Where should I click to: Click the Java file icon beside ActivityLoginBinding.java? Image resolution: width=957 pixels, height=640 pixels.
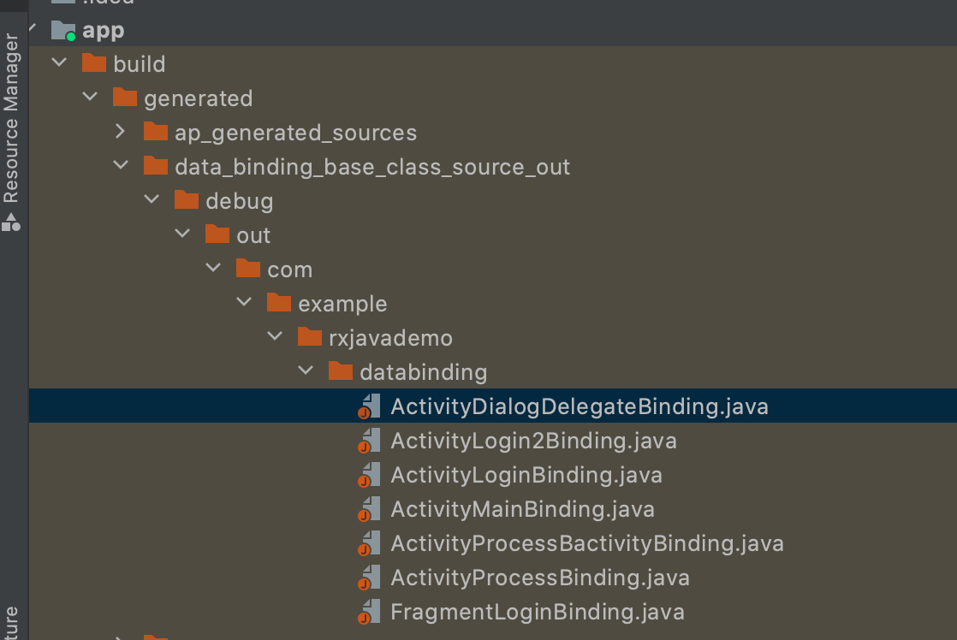point(369,474)
